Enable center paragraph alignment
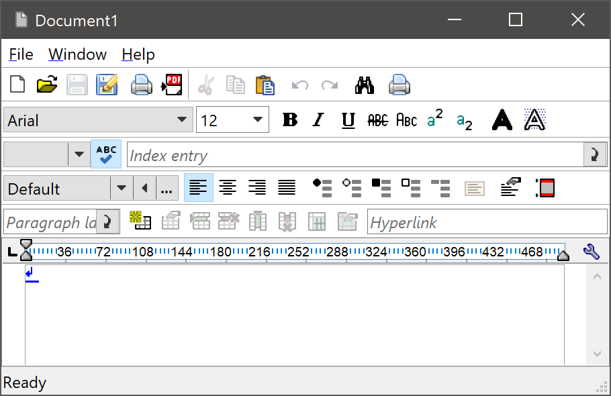This screenshot has height=396, width=611. point(228,188)
